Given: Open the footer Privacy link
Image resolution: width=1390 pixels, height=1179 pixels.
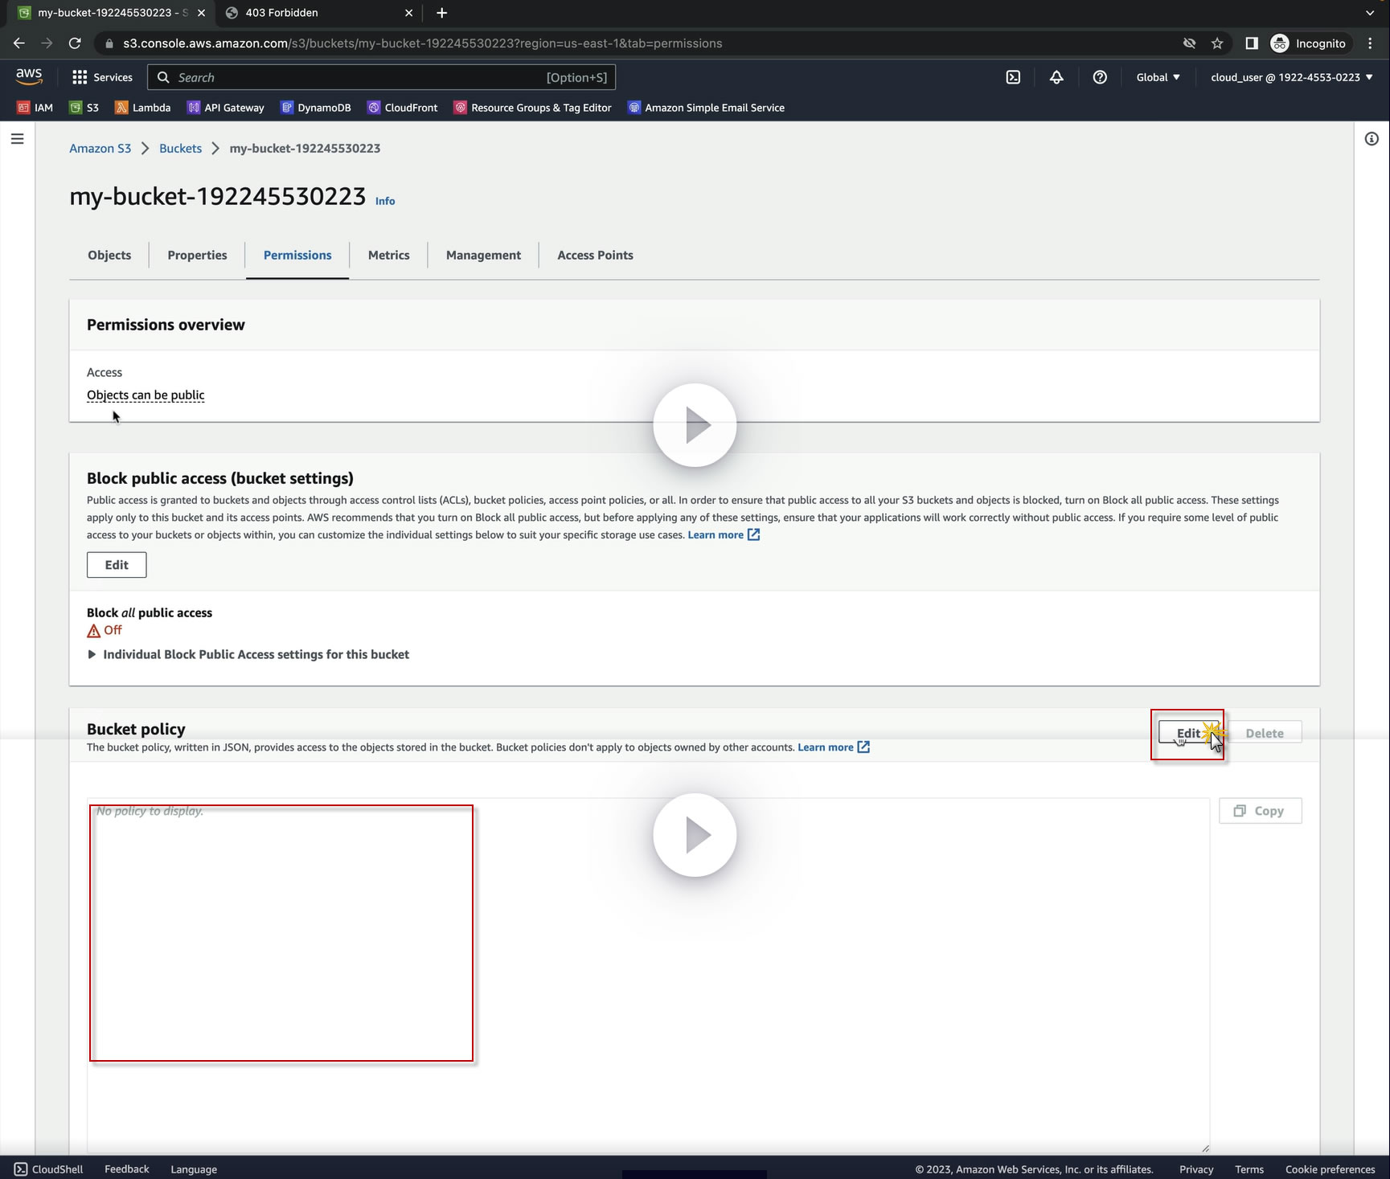Looking at the screenshot, I should coord(1196,1169).
